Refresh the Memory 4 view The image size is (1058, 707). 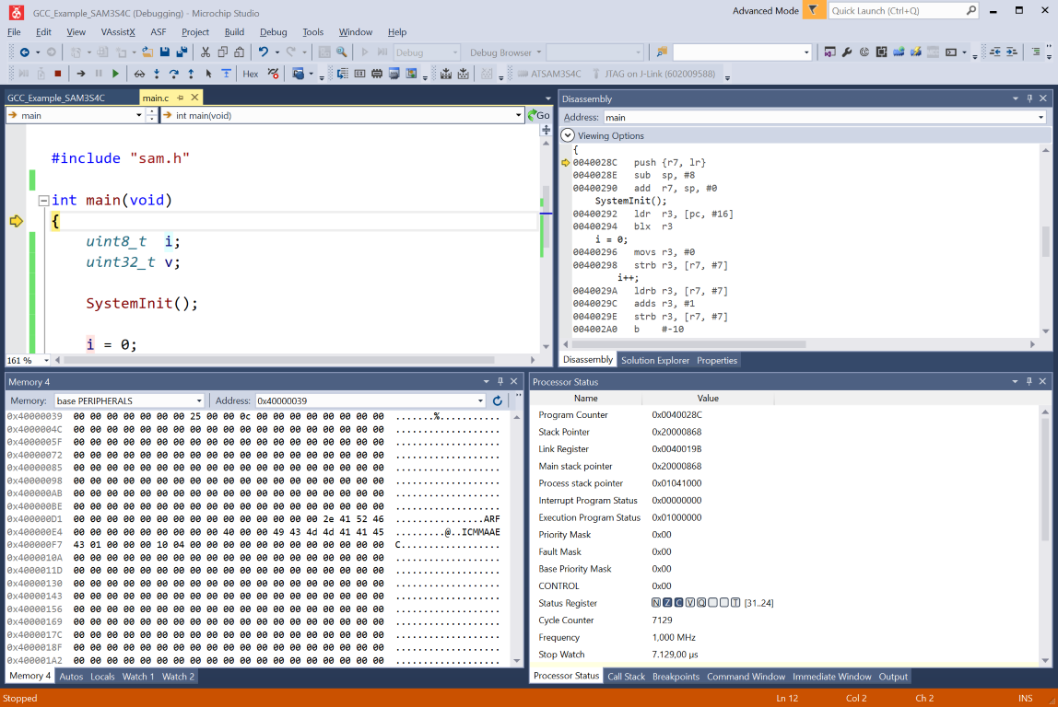point(498,400)
